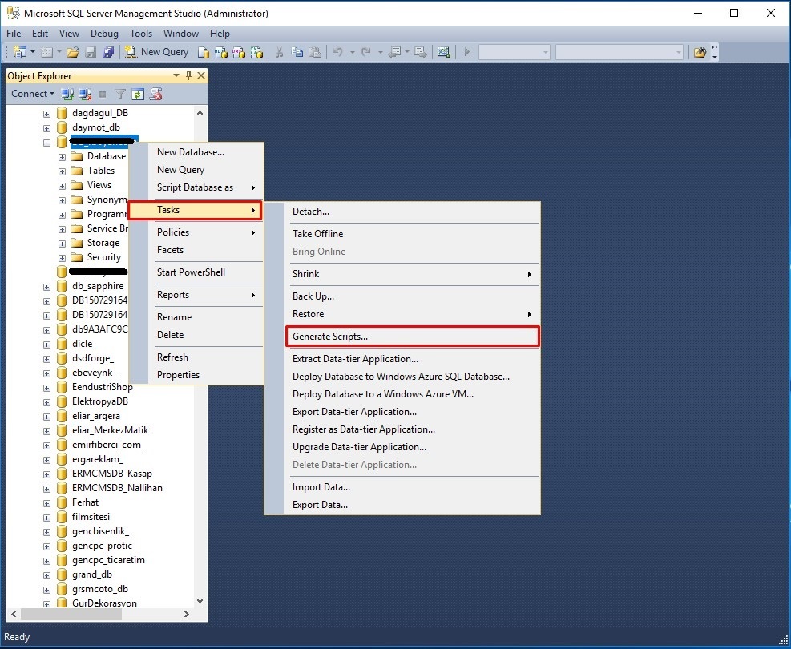Open the Debug menu
The image size is (791, 649).
pyautogui.click(x=104, y=34)
